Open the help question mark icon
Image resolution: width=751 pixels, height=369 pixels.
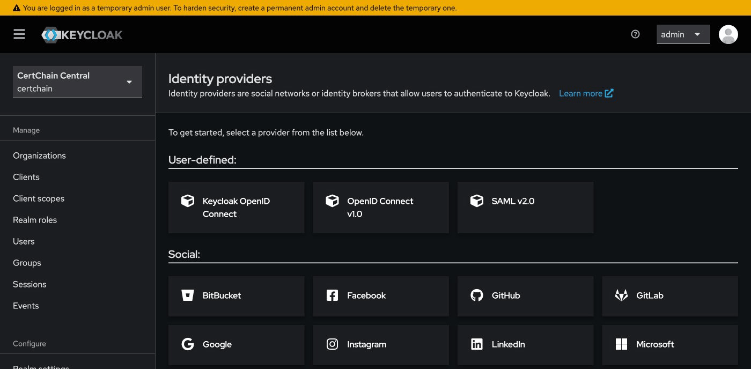click(x=635, y=34)
